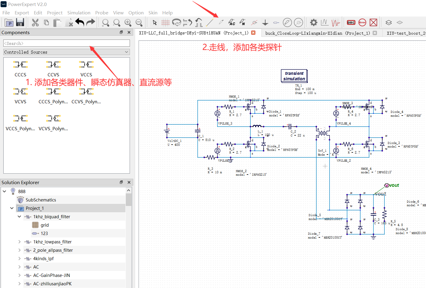This screenshot has height=288, width=426.
Task: Close the XIU-LLC_full_bridge tab
Action: coord(253,33)
